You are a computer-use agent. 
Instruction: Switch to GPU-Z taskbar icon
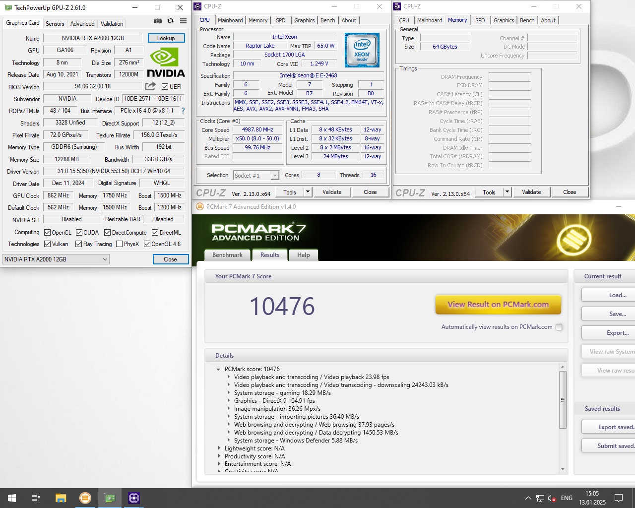[110, 498]
